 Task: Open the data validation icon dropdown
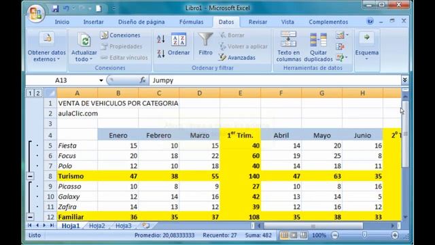[x=342, y=35]
